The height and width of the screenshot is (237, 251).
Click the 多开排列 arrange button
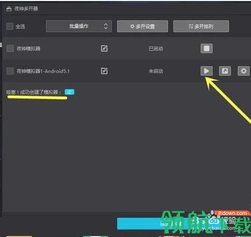pyautogui.click(x=201, y=26)
